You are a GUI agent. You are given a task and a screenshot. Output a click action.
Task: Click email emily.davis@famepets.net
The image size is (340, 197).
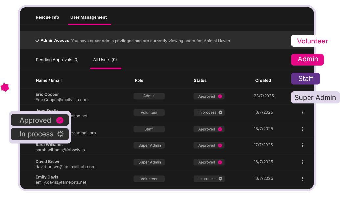61,182
